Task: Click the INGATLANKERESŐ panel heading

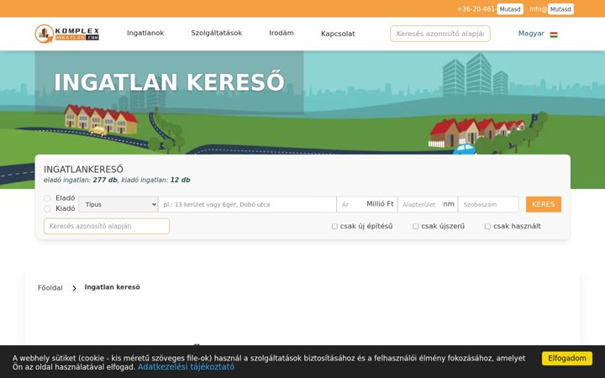Action: click(83, 170)
